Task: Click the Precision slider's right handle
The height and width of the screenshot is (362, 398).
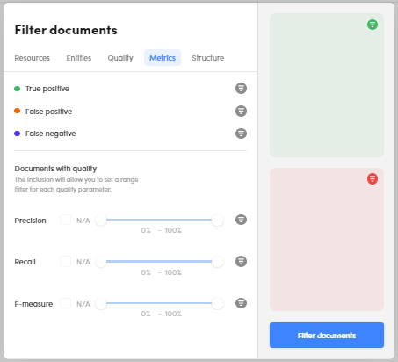Action: [x=218, y=220]
